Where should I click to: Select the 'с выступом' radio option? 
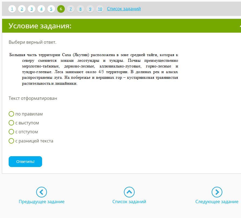click(x=11, y=123)
